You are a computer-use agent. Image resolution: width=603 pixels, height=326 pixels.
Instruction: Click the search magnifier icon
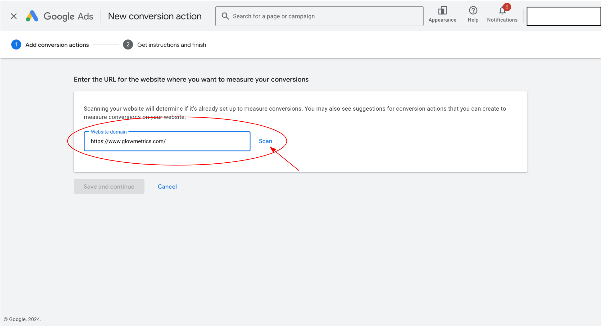click(x=225, y=16)
